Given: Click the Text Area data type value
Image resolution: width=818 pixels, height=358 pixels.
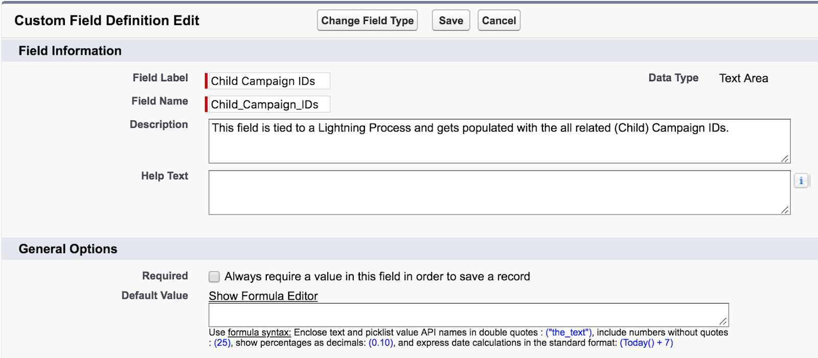Looking at the screenshot, I should pos(743,78).
